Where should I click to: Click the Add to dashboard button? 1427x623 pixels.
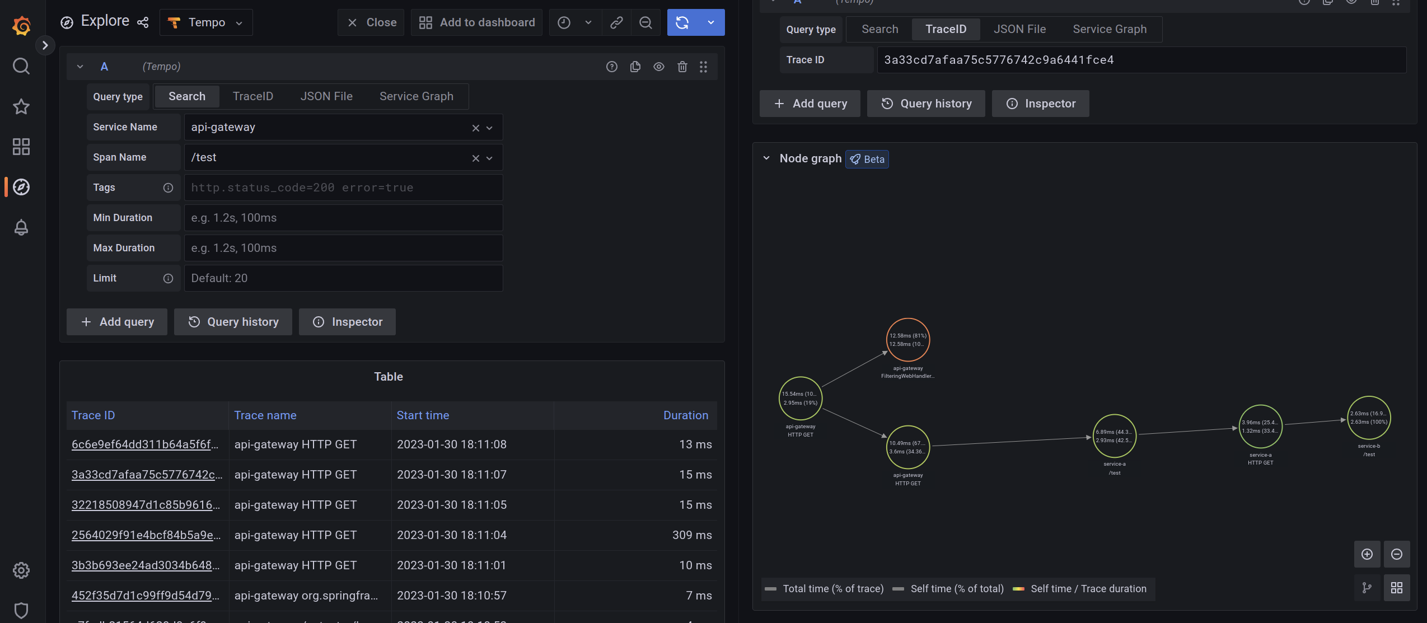tap(476, 22)
